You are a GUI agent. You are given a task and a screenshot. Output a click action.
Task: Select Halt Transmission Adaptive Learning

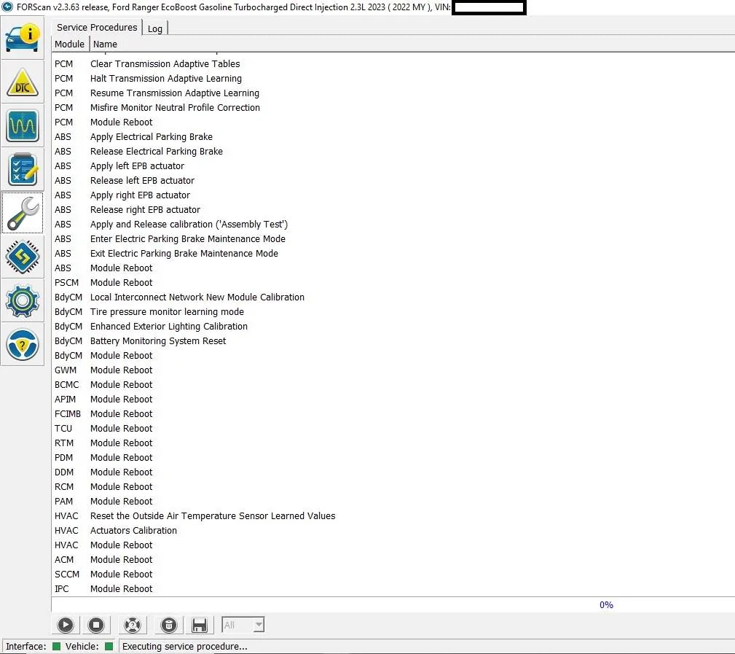click(x=393, y=78)
